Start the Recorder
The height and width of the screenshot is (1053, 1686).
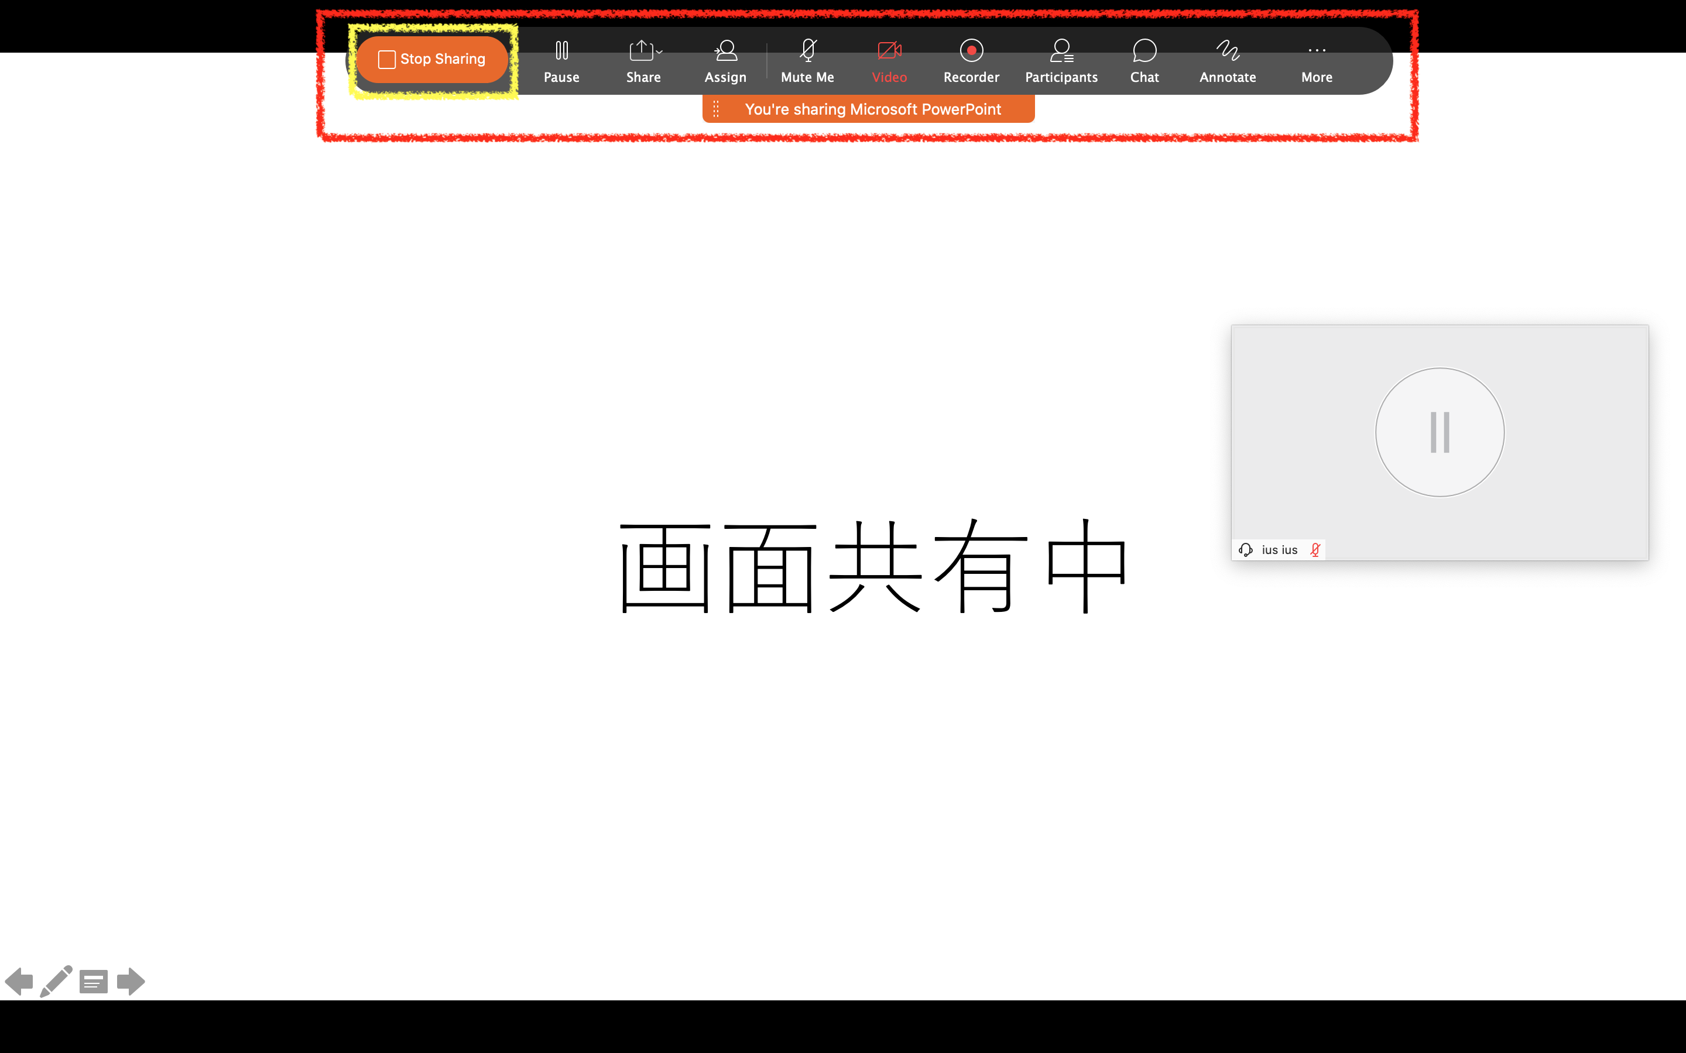(x=971, y=61)
